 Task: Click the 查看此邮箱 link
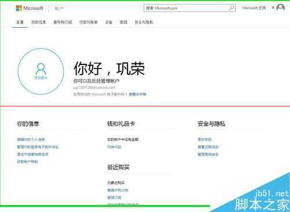tap(137, 94)
